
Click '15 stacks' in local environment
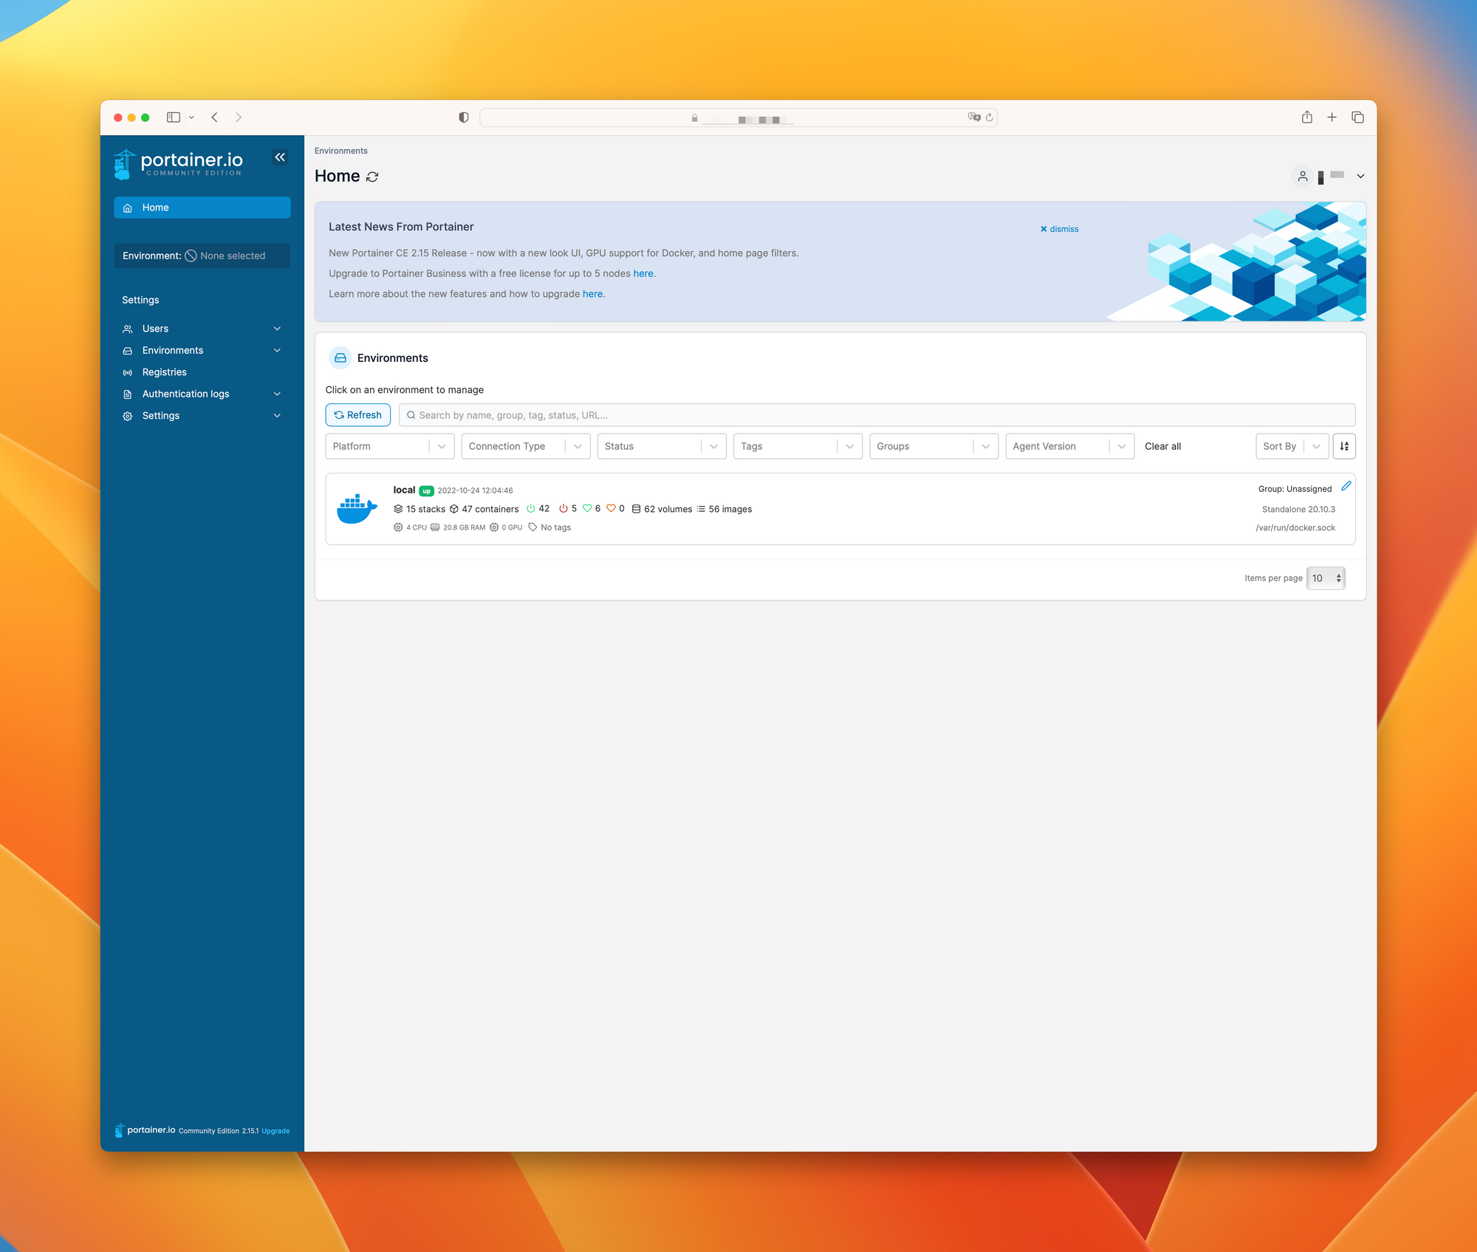[419, 509]
